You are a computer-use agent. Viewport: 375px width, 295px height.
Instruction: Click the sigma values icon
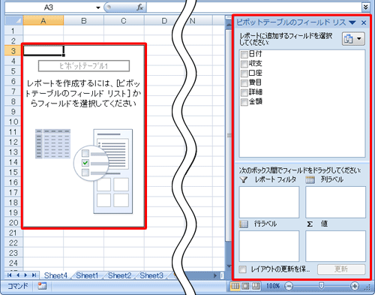point(310,224)
